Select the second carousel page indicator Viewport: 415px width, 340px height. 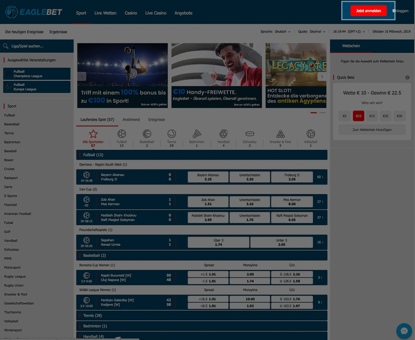coord(323,113)
